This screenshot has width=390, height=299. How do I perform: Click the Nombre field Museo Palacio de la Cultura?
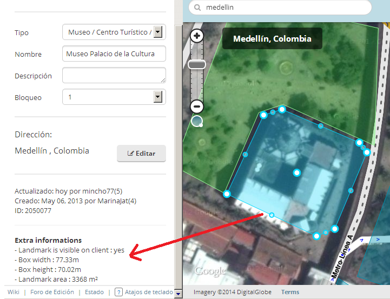114,54
